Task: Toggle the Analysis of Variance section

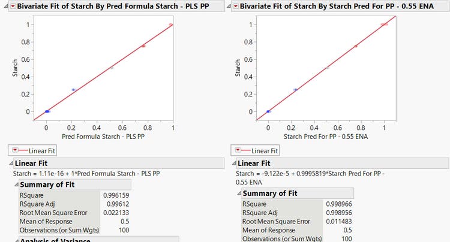Action: click(x=16, y=241)
